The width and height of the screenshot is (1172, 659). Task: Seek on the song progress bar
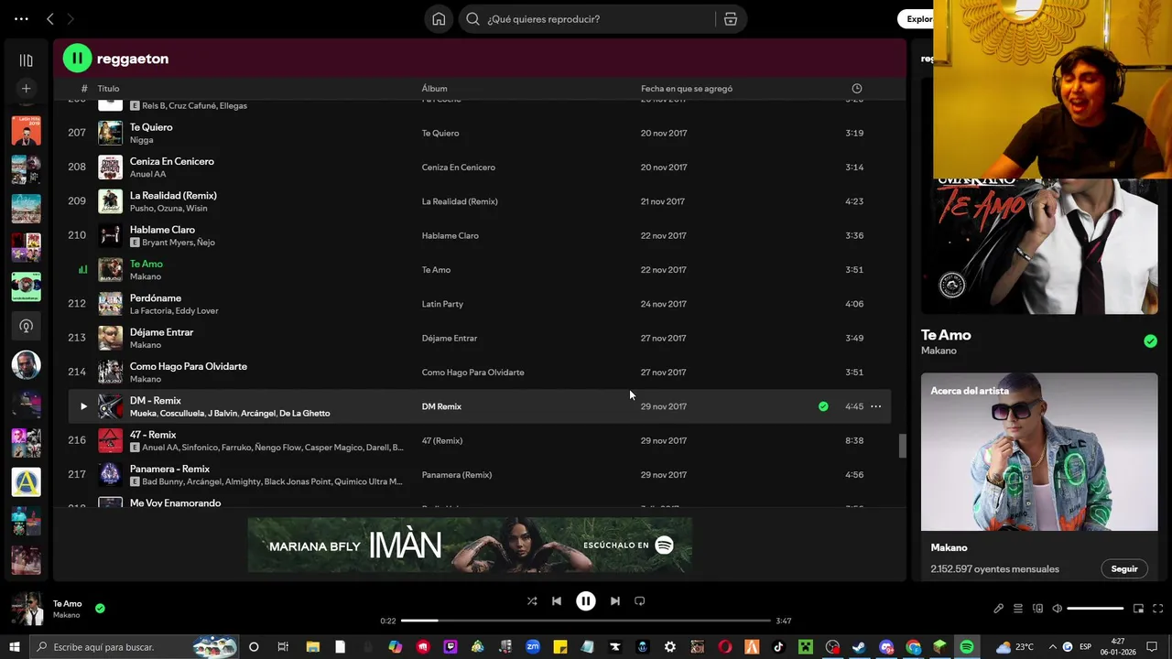pos(586,621)
